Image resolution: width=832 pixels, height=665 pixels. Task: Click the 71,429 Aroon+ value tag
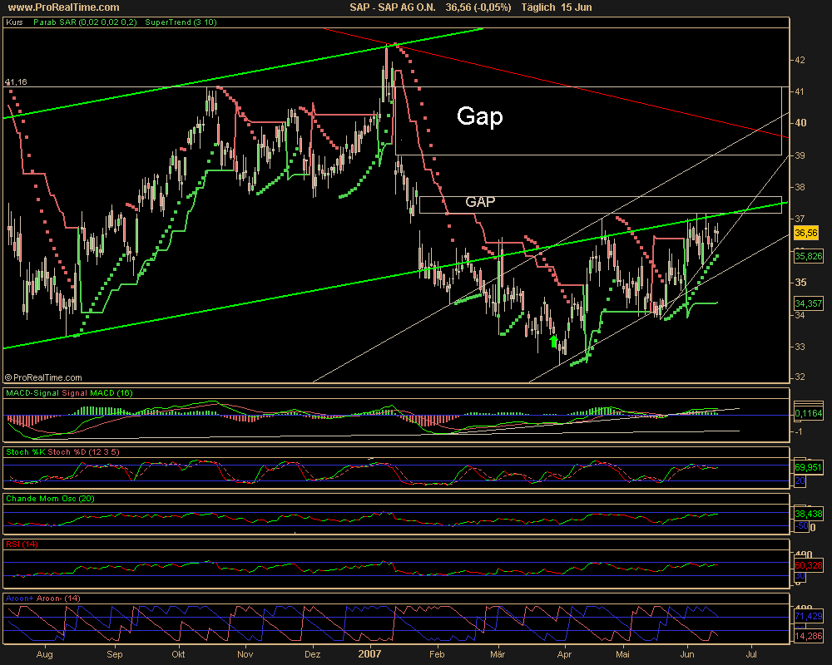808,616
